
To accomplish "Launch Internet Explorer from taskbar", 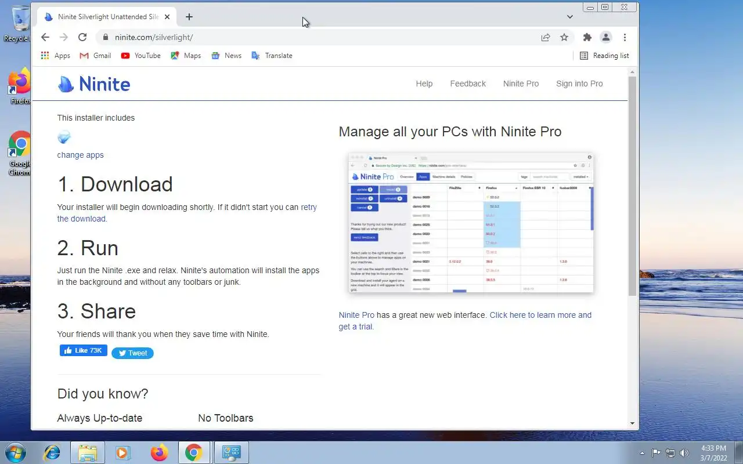I will pos(52,452).
